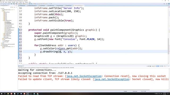170x95 pixels.
Task: Open the Window menu
Action: pyautogui.click(x=27, y=2)
